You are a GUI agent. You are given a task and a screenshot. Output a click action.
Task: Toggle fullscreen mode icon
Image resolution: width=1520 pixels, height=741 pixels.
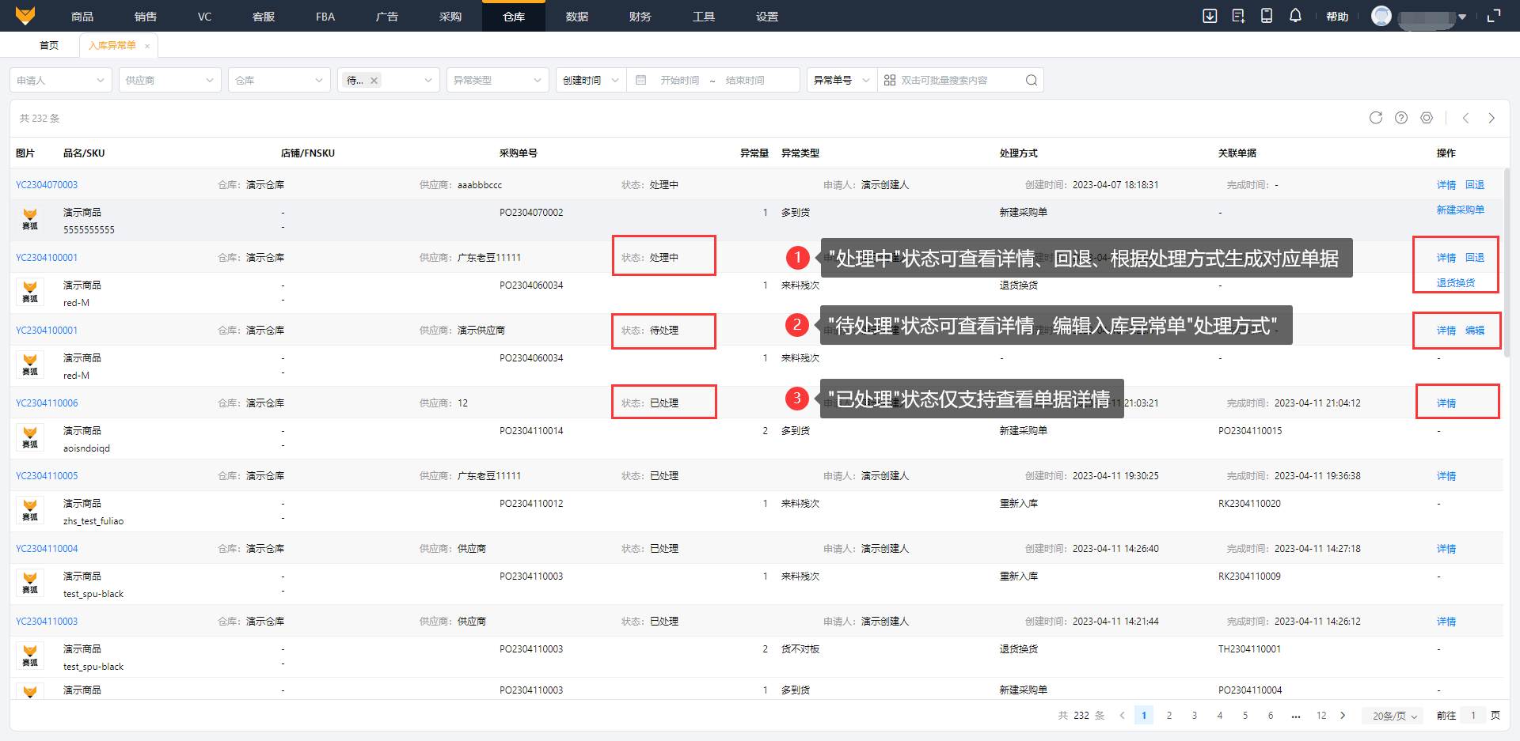point(1494,16)
